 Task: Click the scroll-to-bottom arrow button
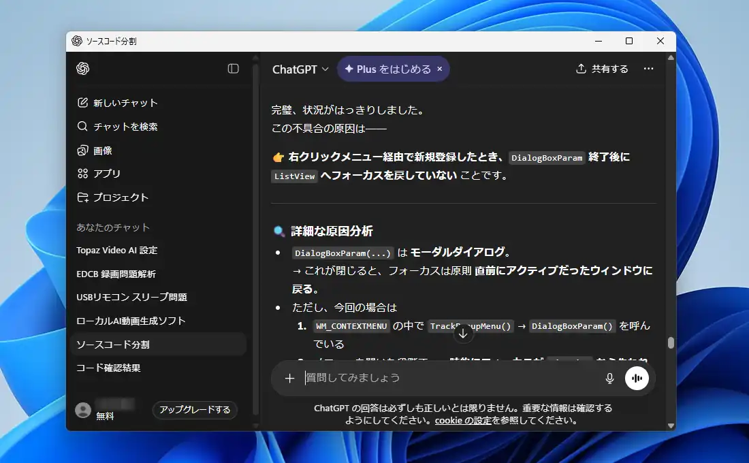[x=463, y=334]
